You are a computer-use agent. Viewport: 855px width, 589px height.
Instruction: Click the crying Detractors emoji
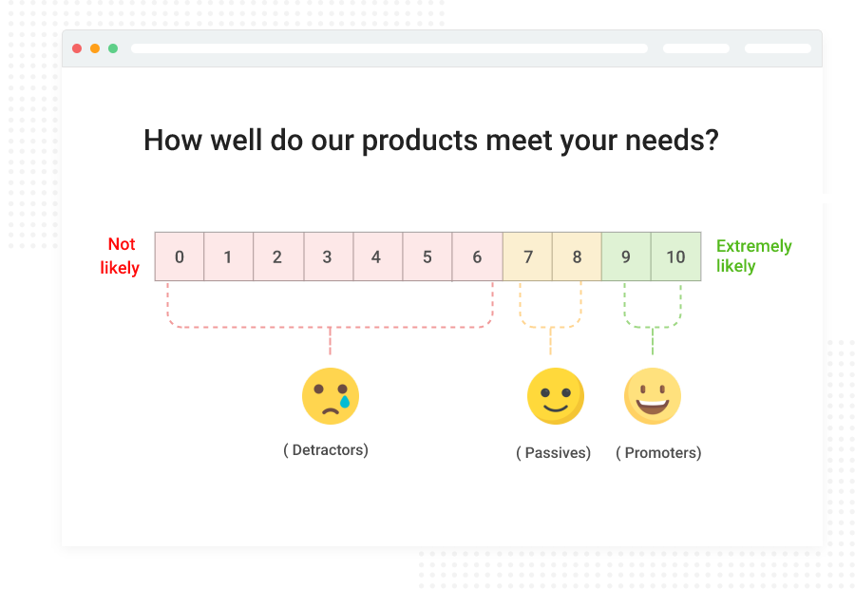click(331, 396)
